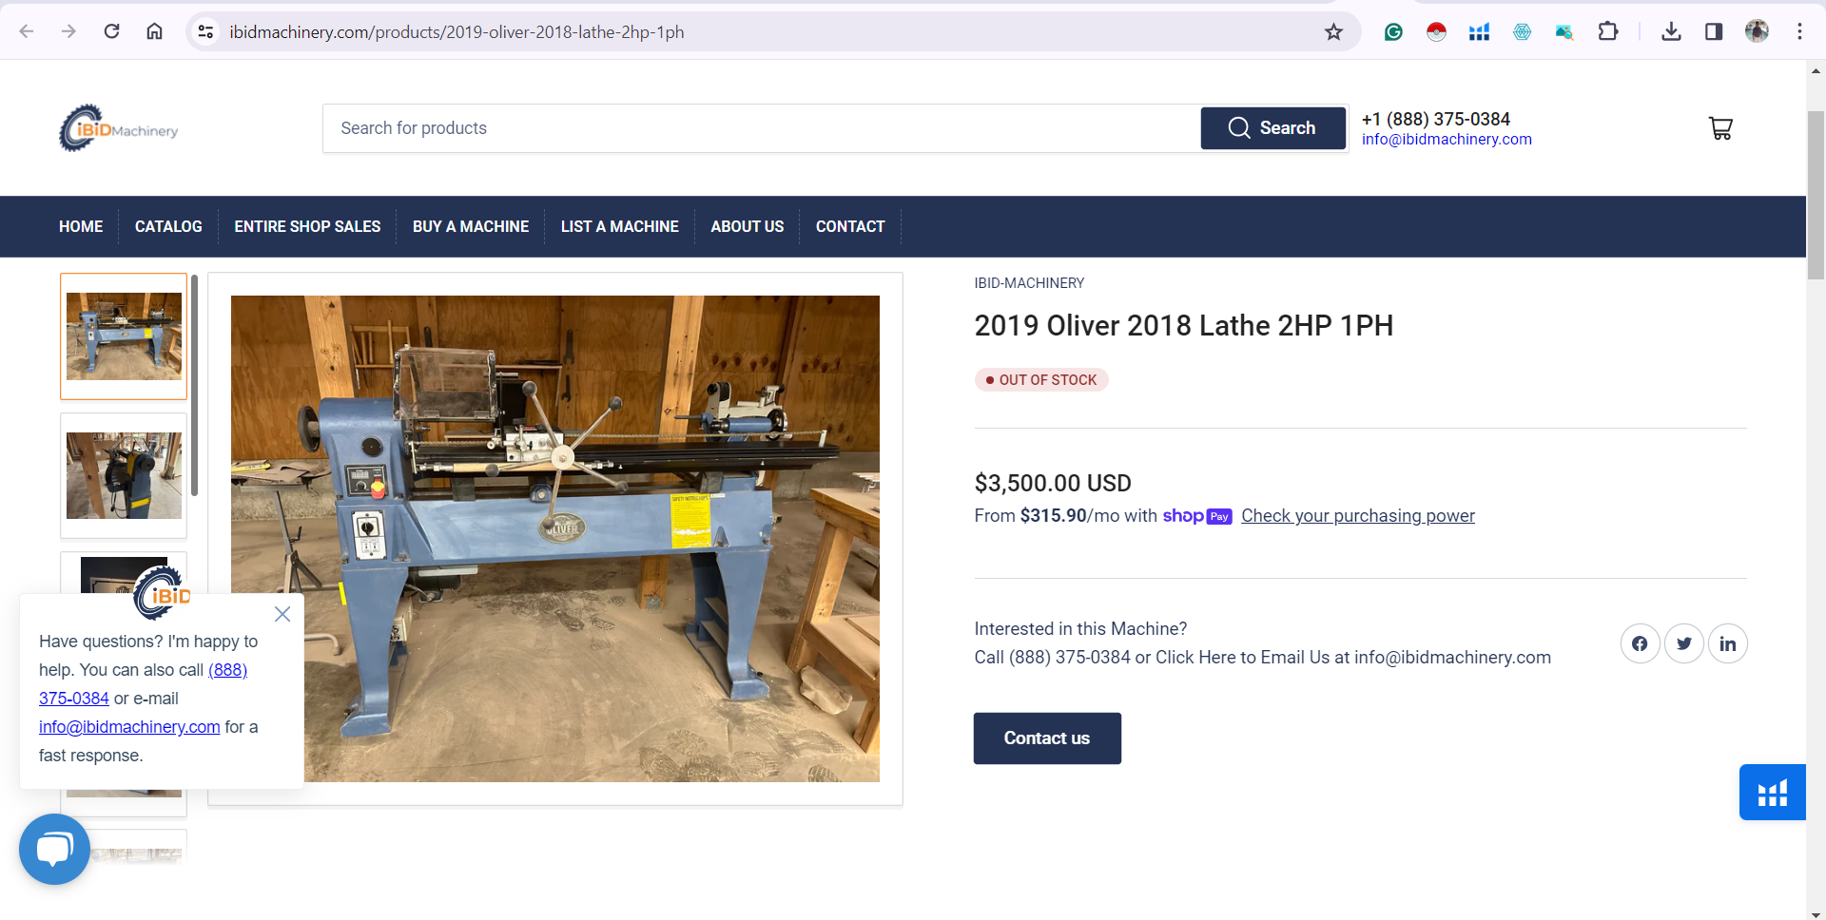Open ABOUT US page
This screenshot has width=1826, height=920.
point(748,226)
